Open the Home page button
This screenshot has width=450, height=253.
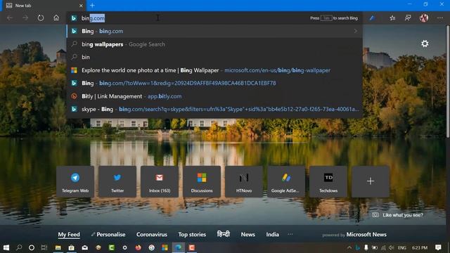56,18
